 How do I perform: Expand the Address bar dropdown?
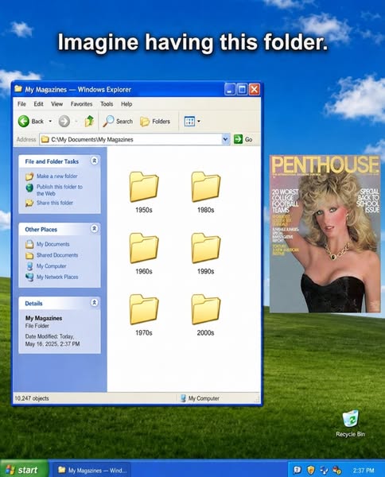(x=225, y=139)
